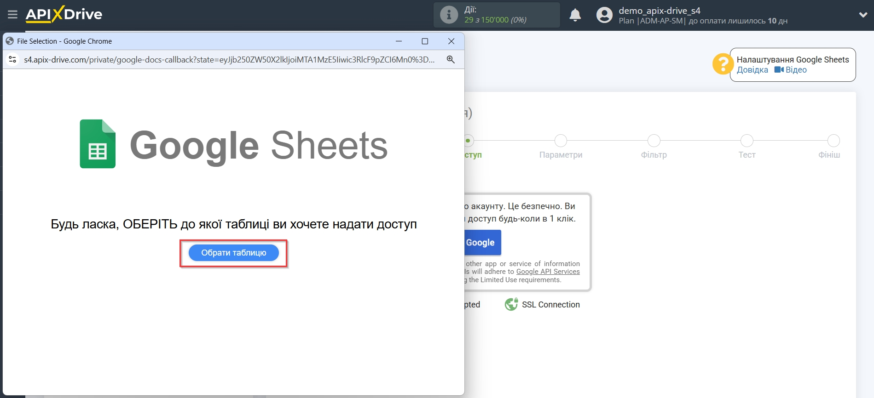
Task: Click the Google Sheets logo icon
Action: click(98, 144)
